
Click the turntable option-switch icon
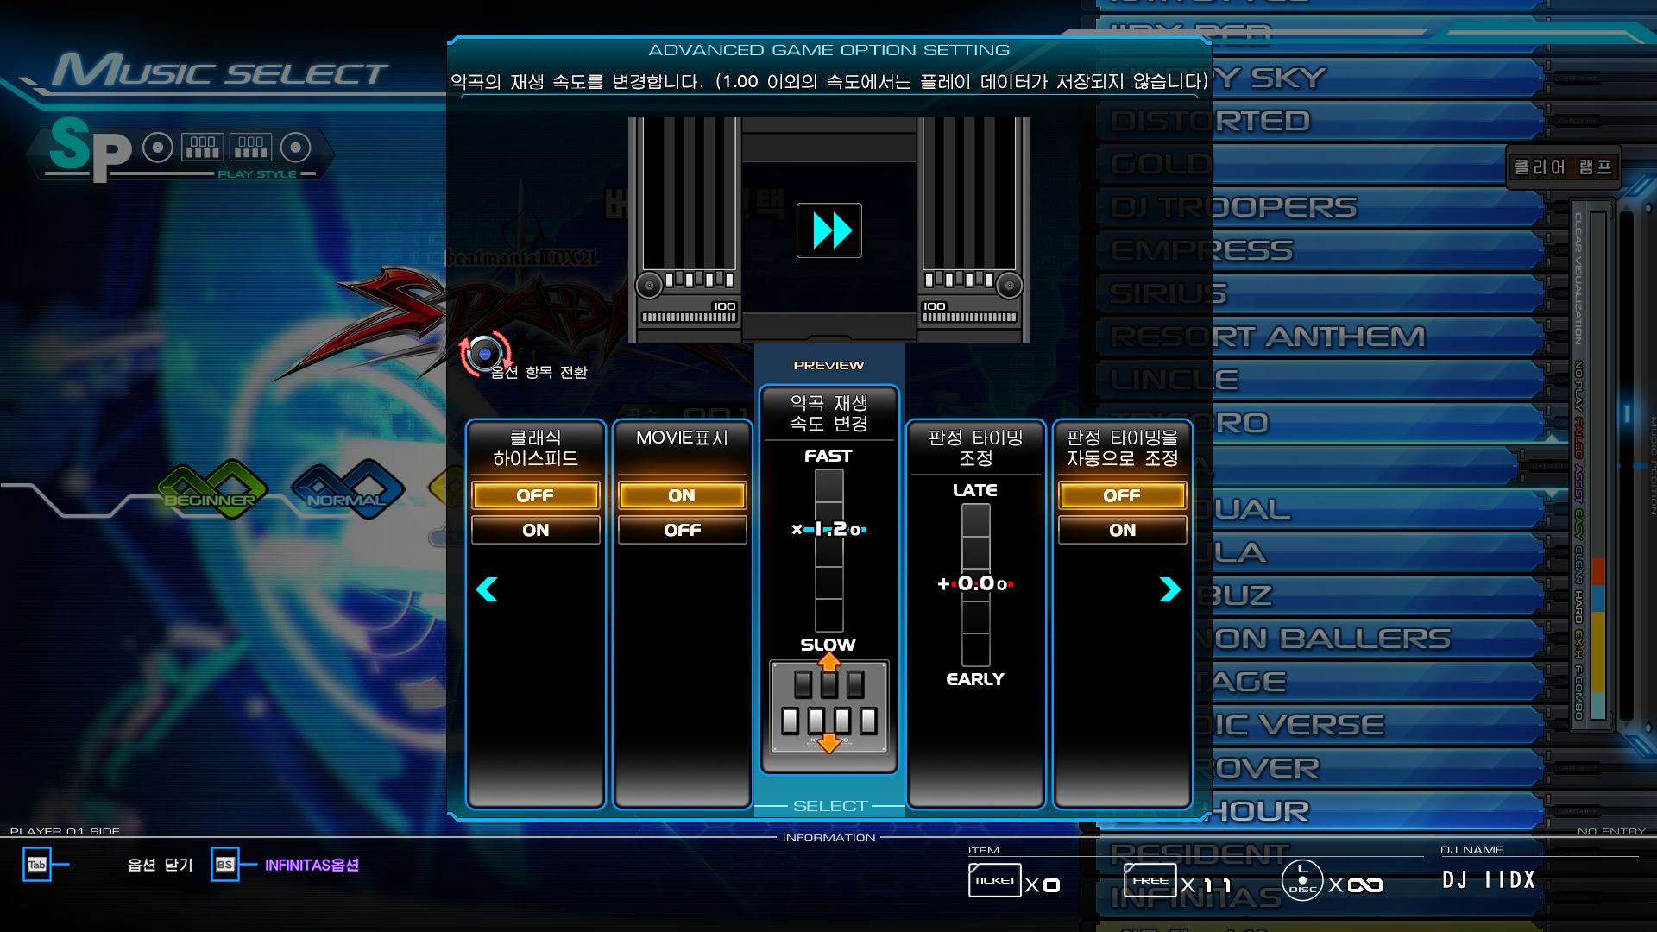pyautogui.click(x=484, y=354)
